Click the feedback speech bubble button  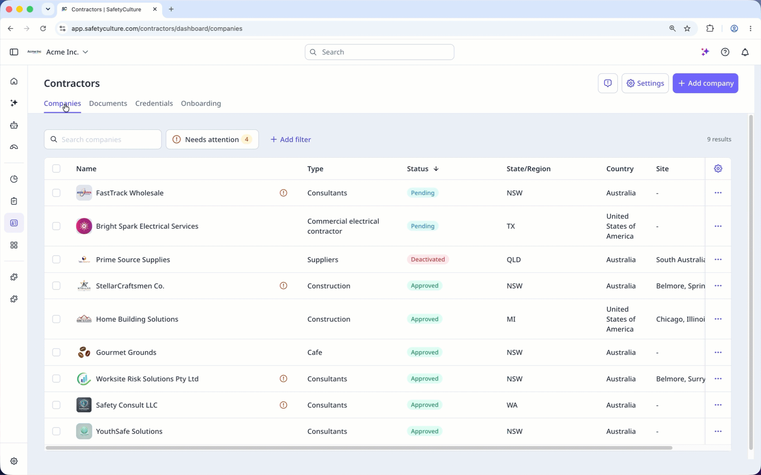pyautogui.click(x=607, y=83)
